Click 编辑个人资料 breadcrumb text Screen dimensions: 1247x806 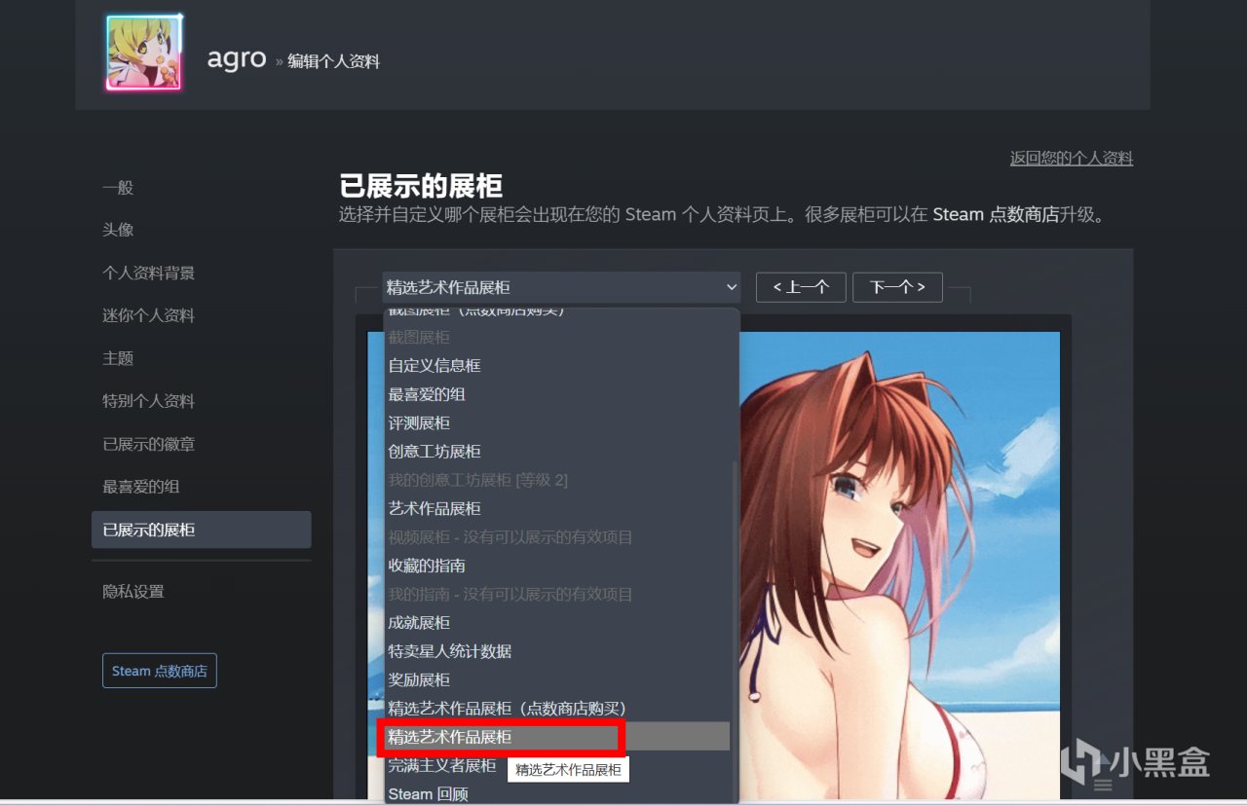click(333, 61)
